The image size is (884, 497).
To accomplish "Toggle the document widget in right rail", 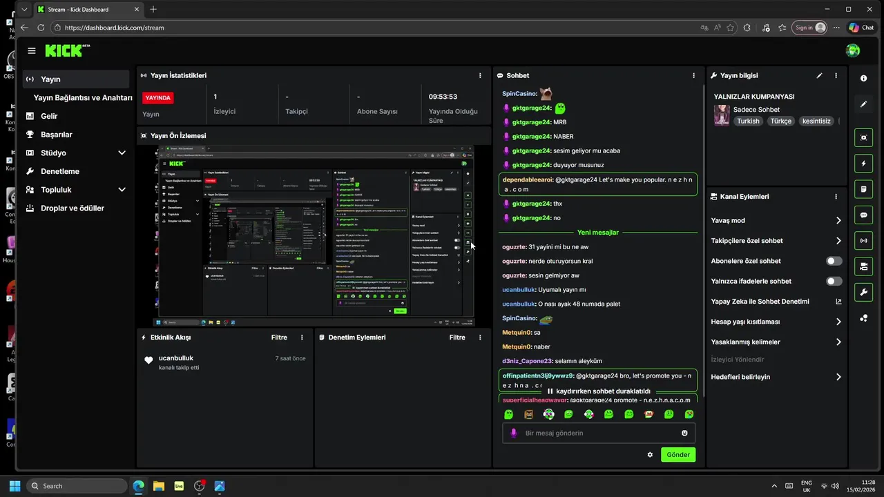I will click(863, 189).
